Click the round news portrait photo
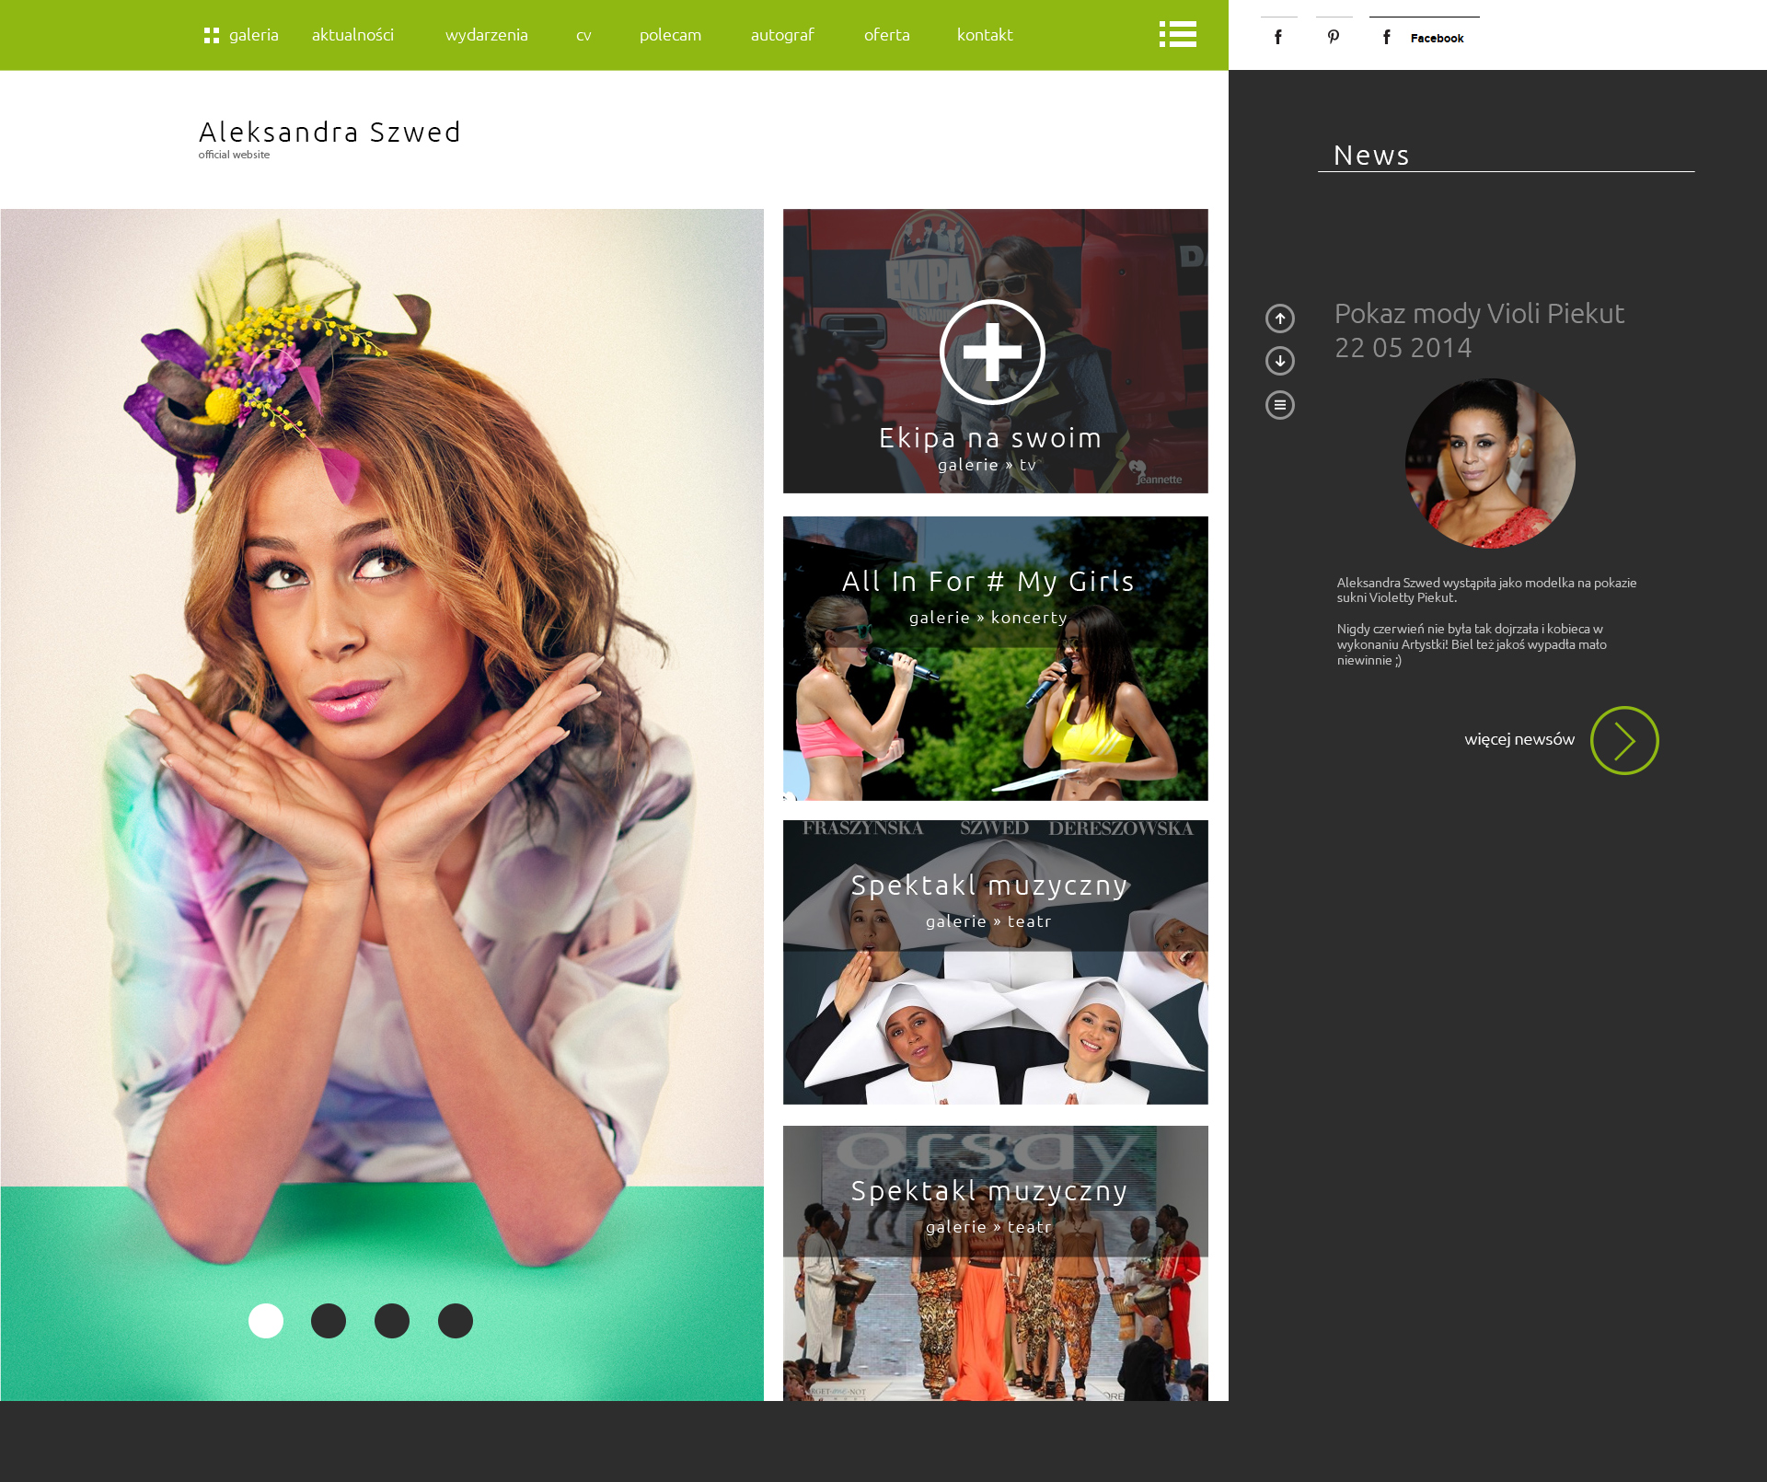The width and height of the screenshot is (1767, 1482). coord(1489,463)
